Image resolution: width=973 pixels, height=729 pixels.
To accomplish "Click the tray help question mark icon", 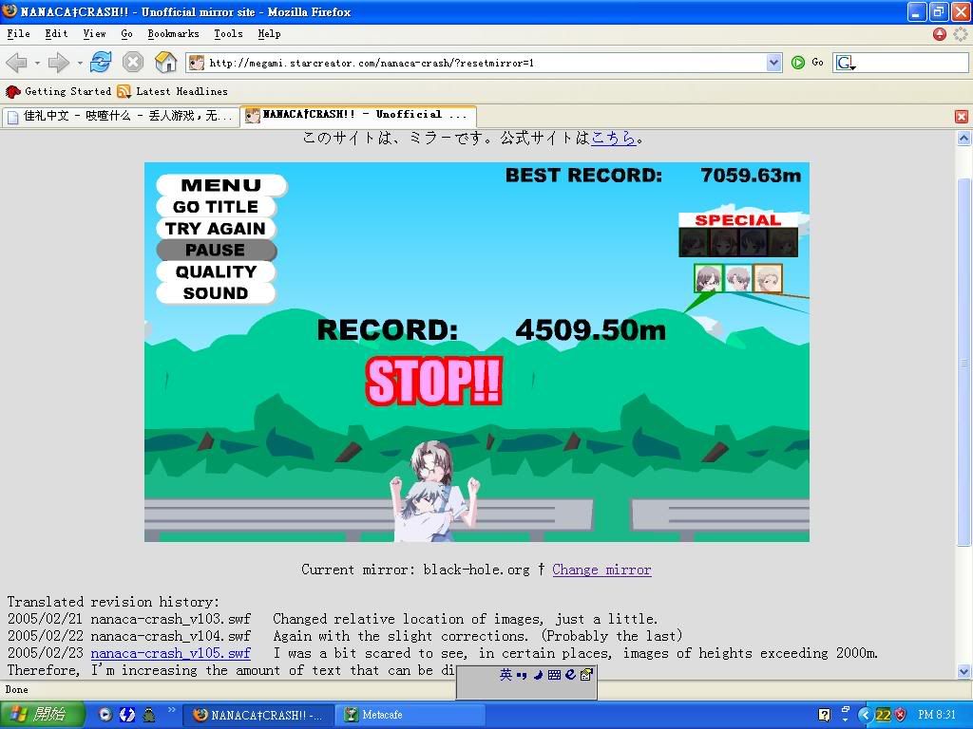I will point(824,715).
